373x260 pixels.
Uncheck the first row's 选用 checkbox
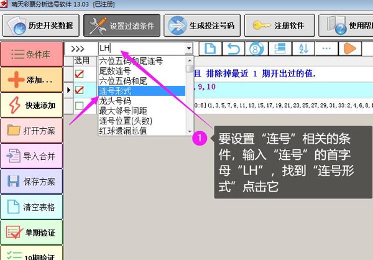80,74
